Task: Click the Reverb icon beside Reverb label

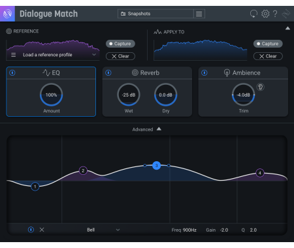Action: tap(135, 72)
